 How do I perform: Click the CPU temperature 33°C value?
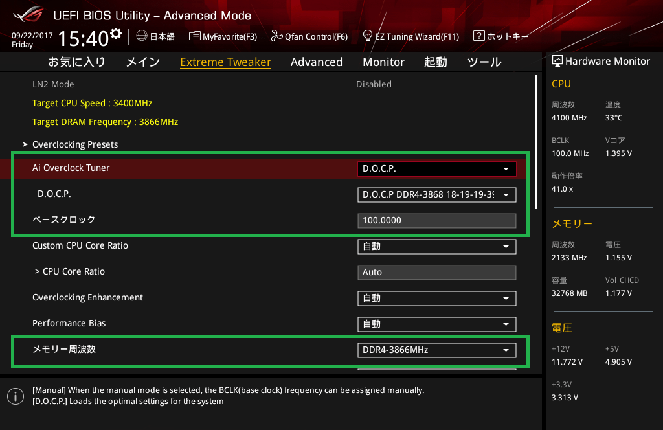[x=614, y=118]
